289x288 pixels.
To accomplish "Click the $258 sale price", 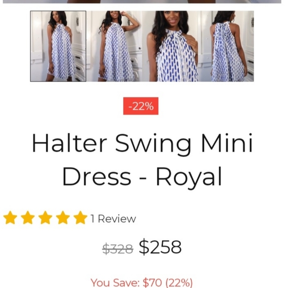I will [160, 247].
